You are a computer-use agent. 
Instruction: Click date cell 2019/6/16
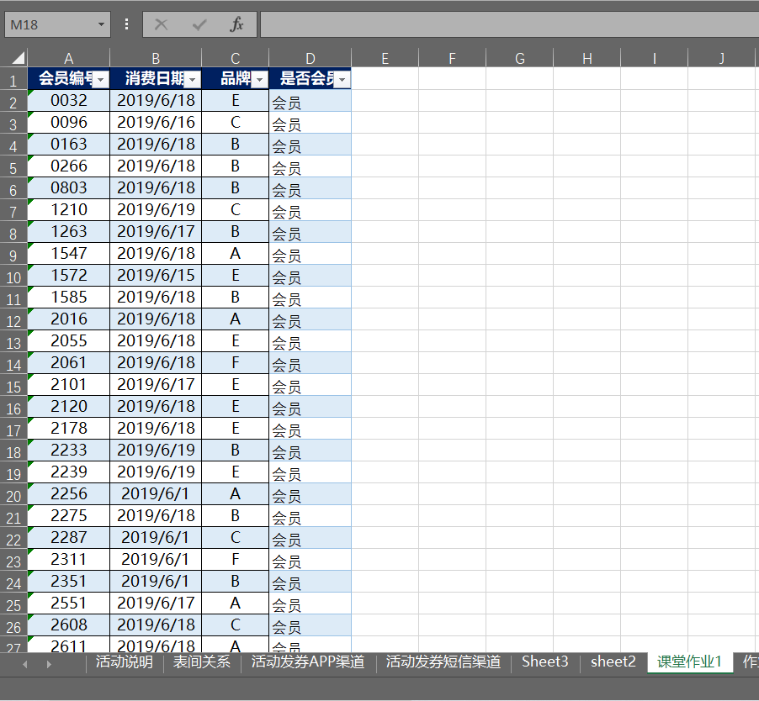click(x=156, y=123)
